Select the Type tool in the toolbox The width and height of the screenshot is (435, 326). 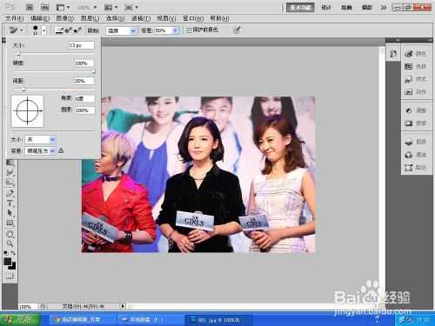pos(10,203)
